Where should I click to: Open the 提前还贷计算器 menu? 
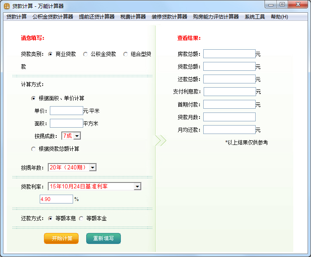tap(97, 17)
